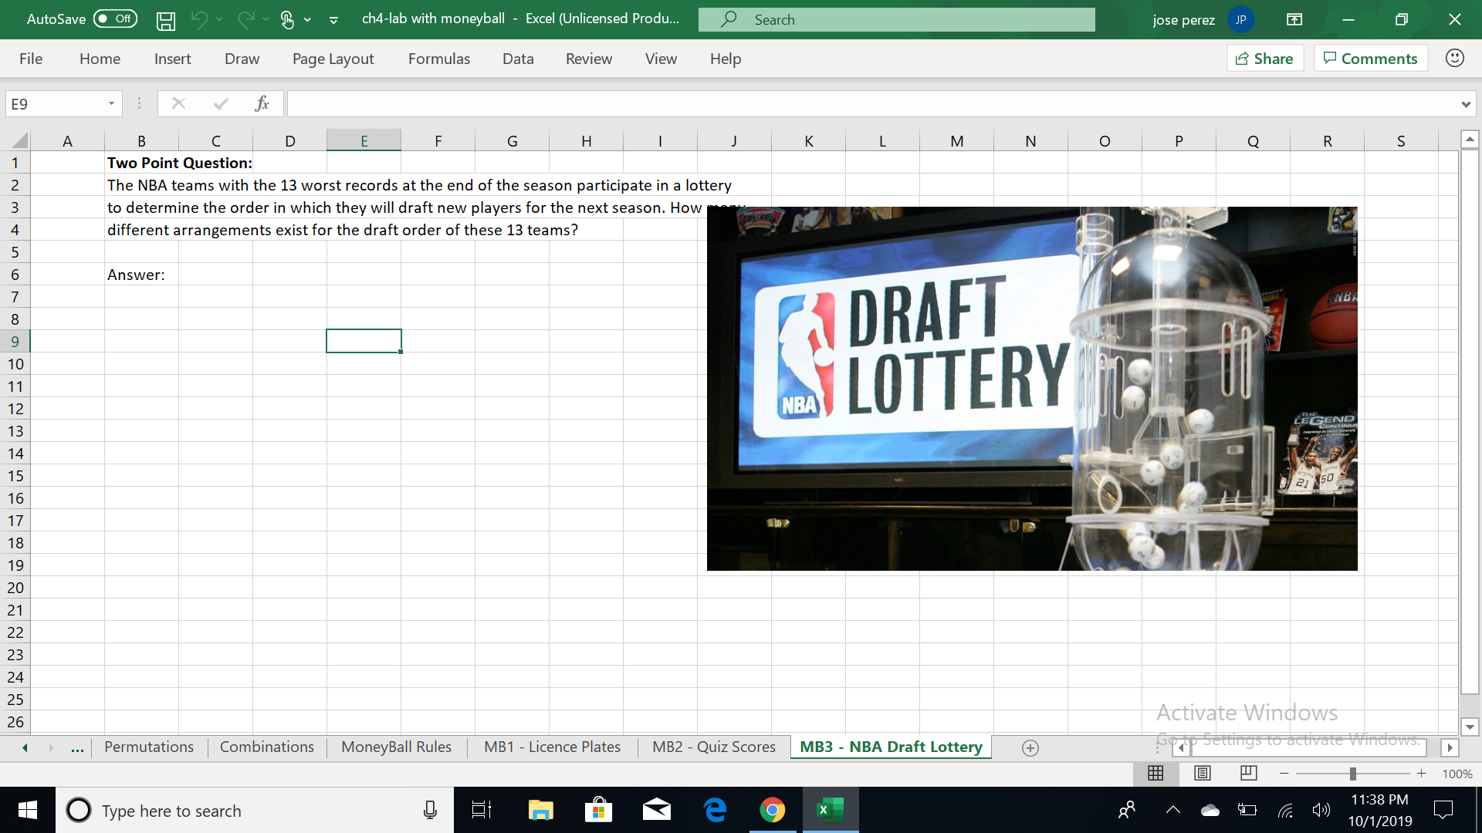
Task: Open Chrome from the Windows taskbar
Action: tap(772, 810)
